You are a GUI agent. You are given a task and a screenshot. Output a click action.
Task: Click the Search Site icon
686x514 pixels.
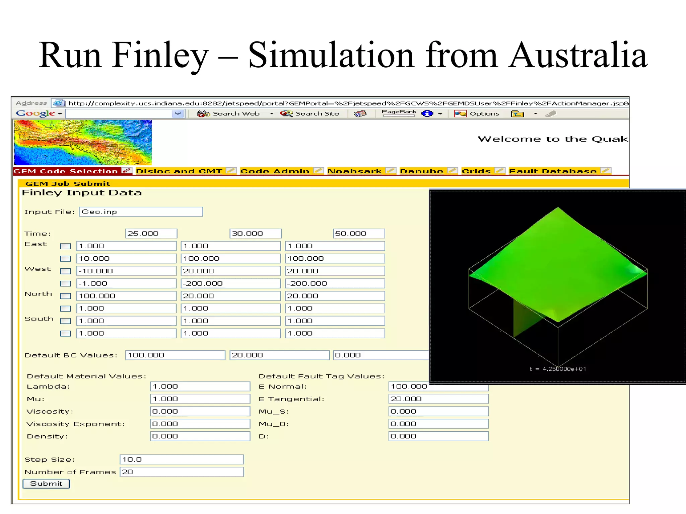(x=286, y=114)
